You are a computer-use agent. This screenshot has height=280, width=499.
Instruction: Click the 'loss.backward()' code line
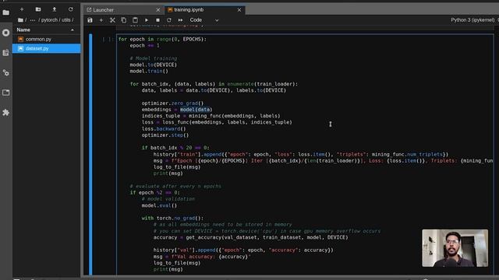(164, 129)
